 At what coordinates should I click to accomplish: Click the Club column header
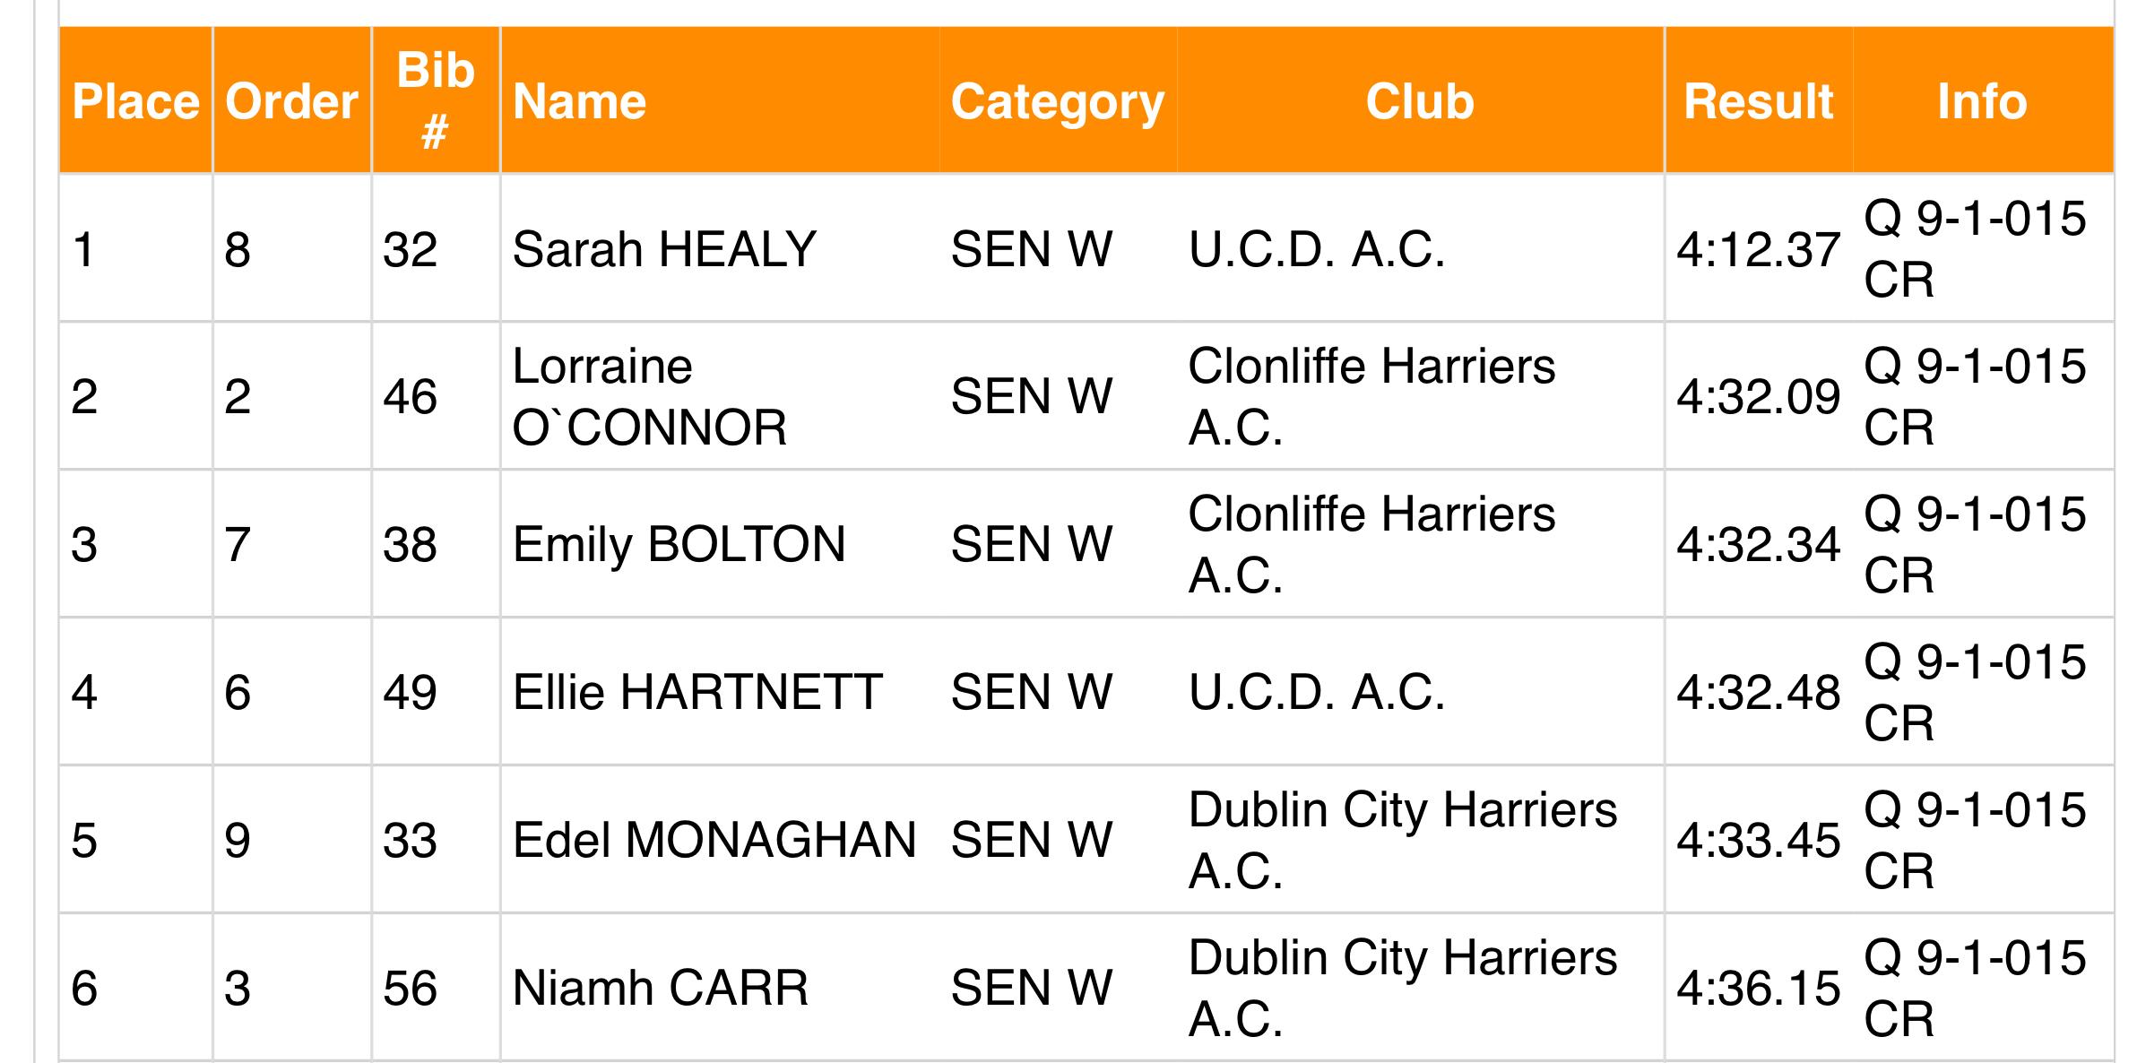(x=1420, y=100)
